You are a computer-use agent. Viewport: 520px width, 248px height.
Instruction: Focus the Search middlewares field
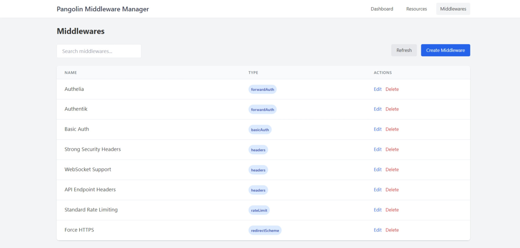[x=99, y=51]
